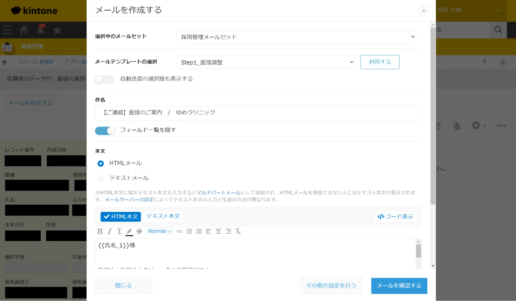Insert a bulleted list
The image size is (516, 301).
click(189, 231)
